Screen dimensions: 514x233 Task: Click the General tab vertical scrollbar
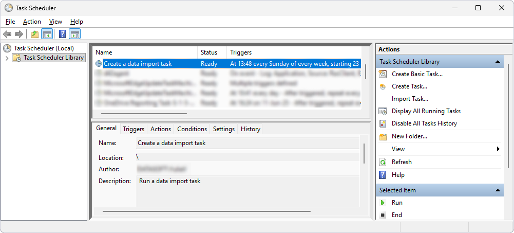click(364, 153)
